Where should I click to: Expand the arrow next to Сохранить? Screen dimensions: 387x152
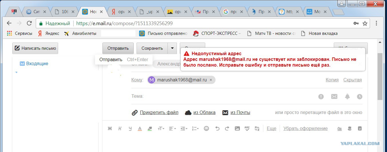click(x=172, y=48)
